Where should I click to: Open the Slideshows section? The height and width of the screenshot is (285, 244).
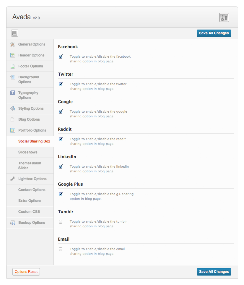tap(28, 152)
